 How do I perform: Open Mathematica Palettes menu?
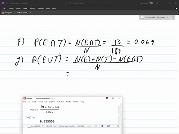tap(69, 102)
